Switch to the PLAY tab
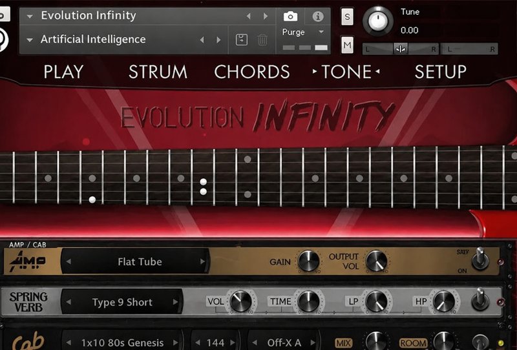Image resolution: width=517 pixels, height=350 pixels. pos(63,72)
